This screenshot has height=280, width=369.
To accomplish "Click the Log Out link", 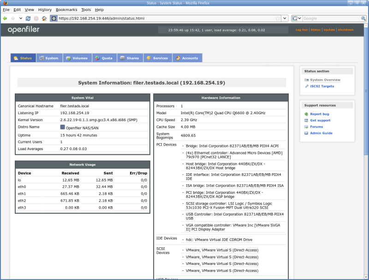I will point(303,29).
